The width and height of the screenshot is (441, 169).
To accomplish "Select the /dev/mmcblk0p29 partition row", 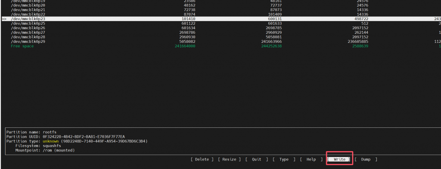I will 221,42.
